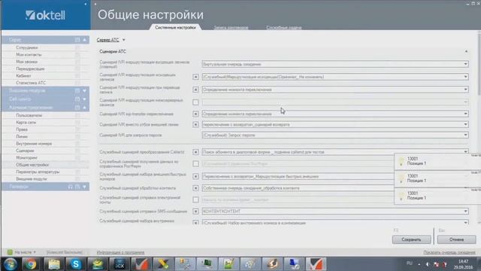
Task: Toggle checkbox for IVR instead of external line
Action: coord(195,124)
